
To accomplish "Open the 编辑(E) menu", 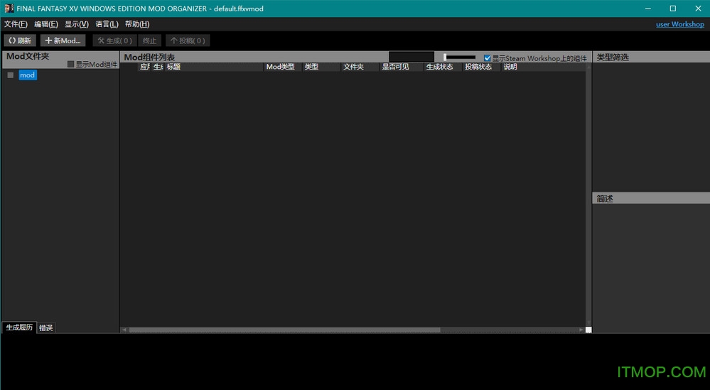I will 46,24.
